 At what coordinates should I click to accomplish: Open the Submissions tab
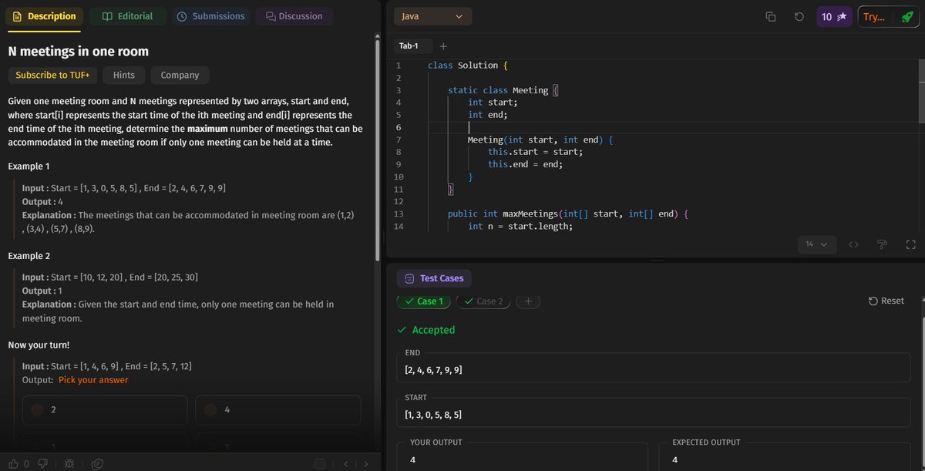210,16
